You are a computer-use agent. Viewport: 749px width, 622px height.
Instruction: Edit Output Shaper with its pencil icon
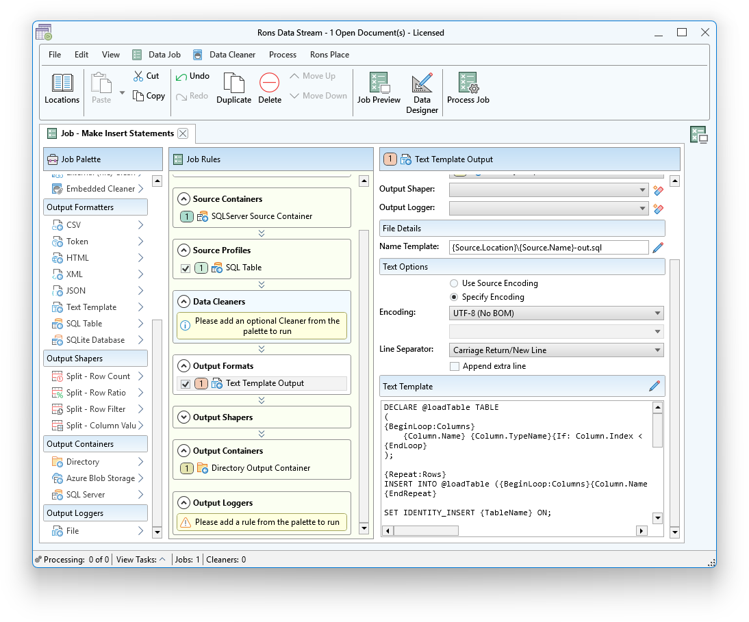pyautogui.click(x=658, y=190)
